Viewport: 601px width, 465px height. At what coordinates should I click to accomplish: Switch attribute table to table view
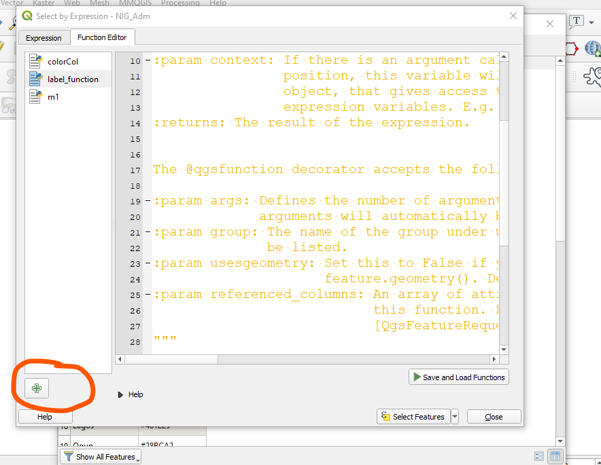pos(555,456)
